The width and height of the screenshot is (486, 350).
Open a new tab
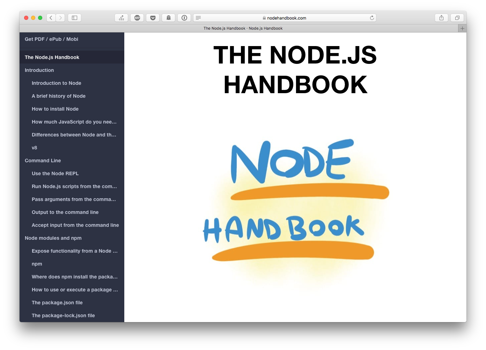tap(462, 28)
